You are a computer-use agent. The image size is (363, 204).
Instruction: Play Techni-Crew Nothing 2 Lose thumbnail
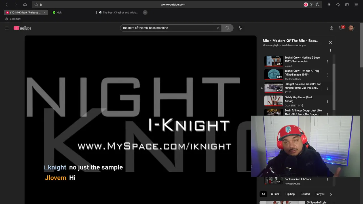coord(274,61)
